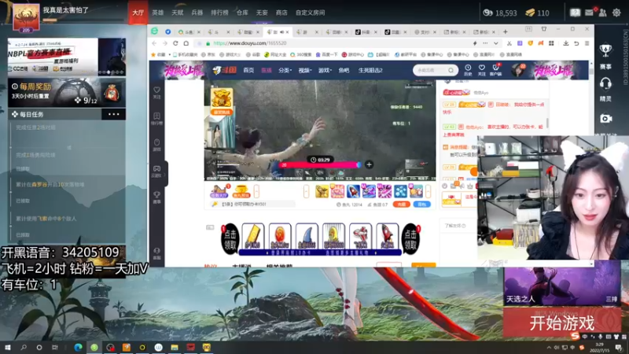
Task: Open the 生死狙击2 link in Douyu nav
Action: coord(370,70)
